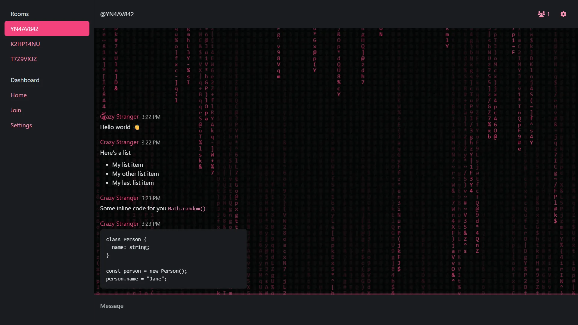Open Settings from the sidebar
The width and height of the screenshot is (578, 325).
[21, 125]
